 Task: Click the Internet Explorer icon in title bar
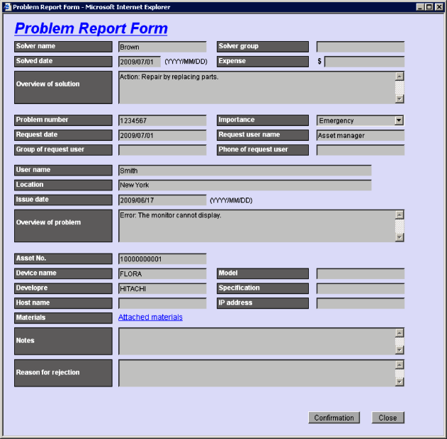point(6,6)
